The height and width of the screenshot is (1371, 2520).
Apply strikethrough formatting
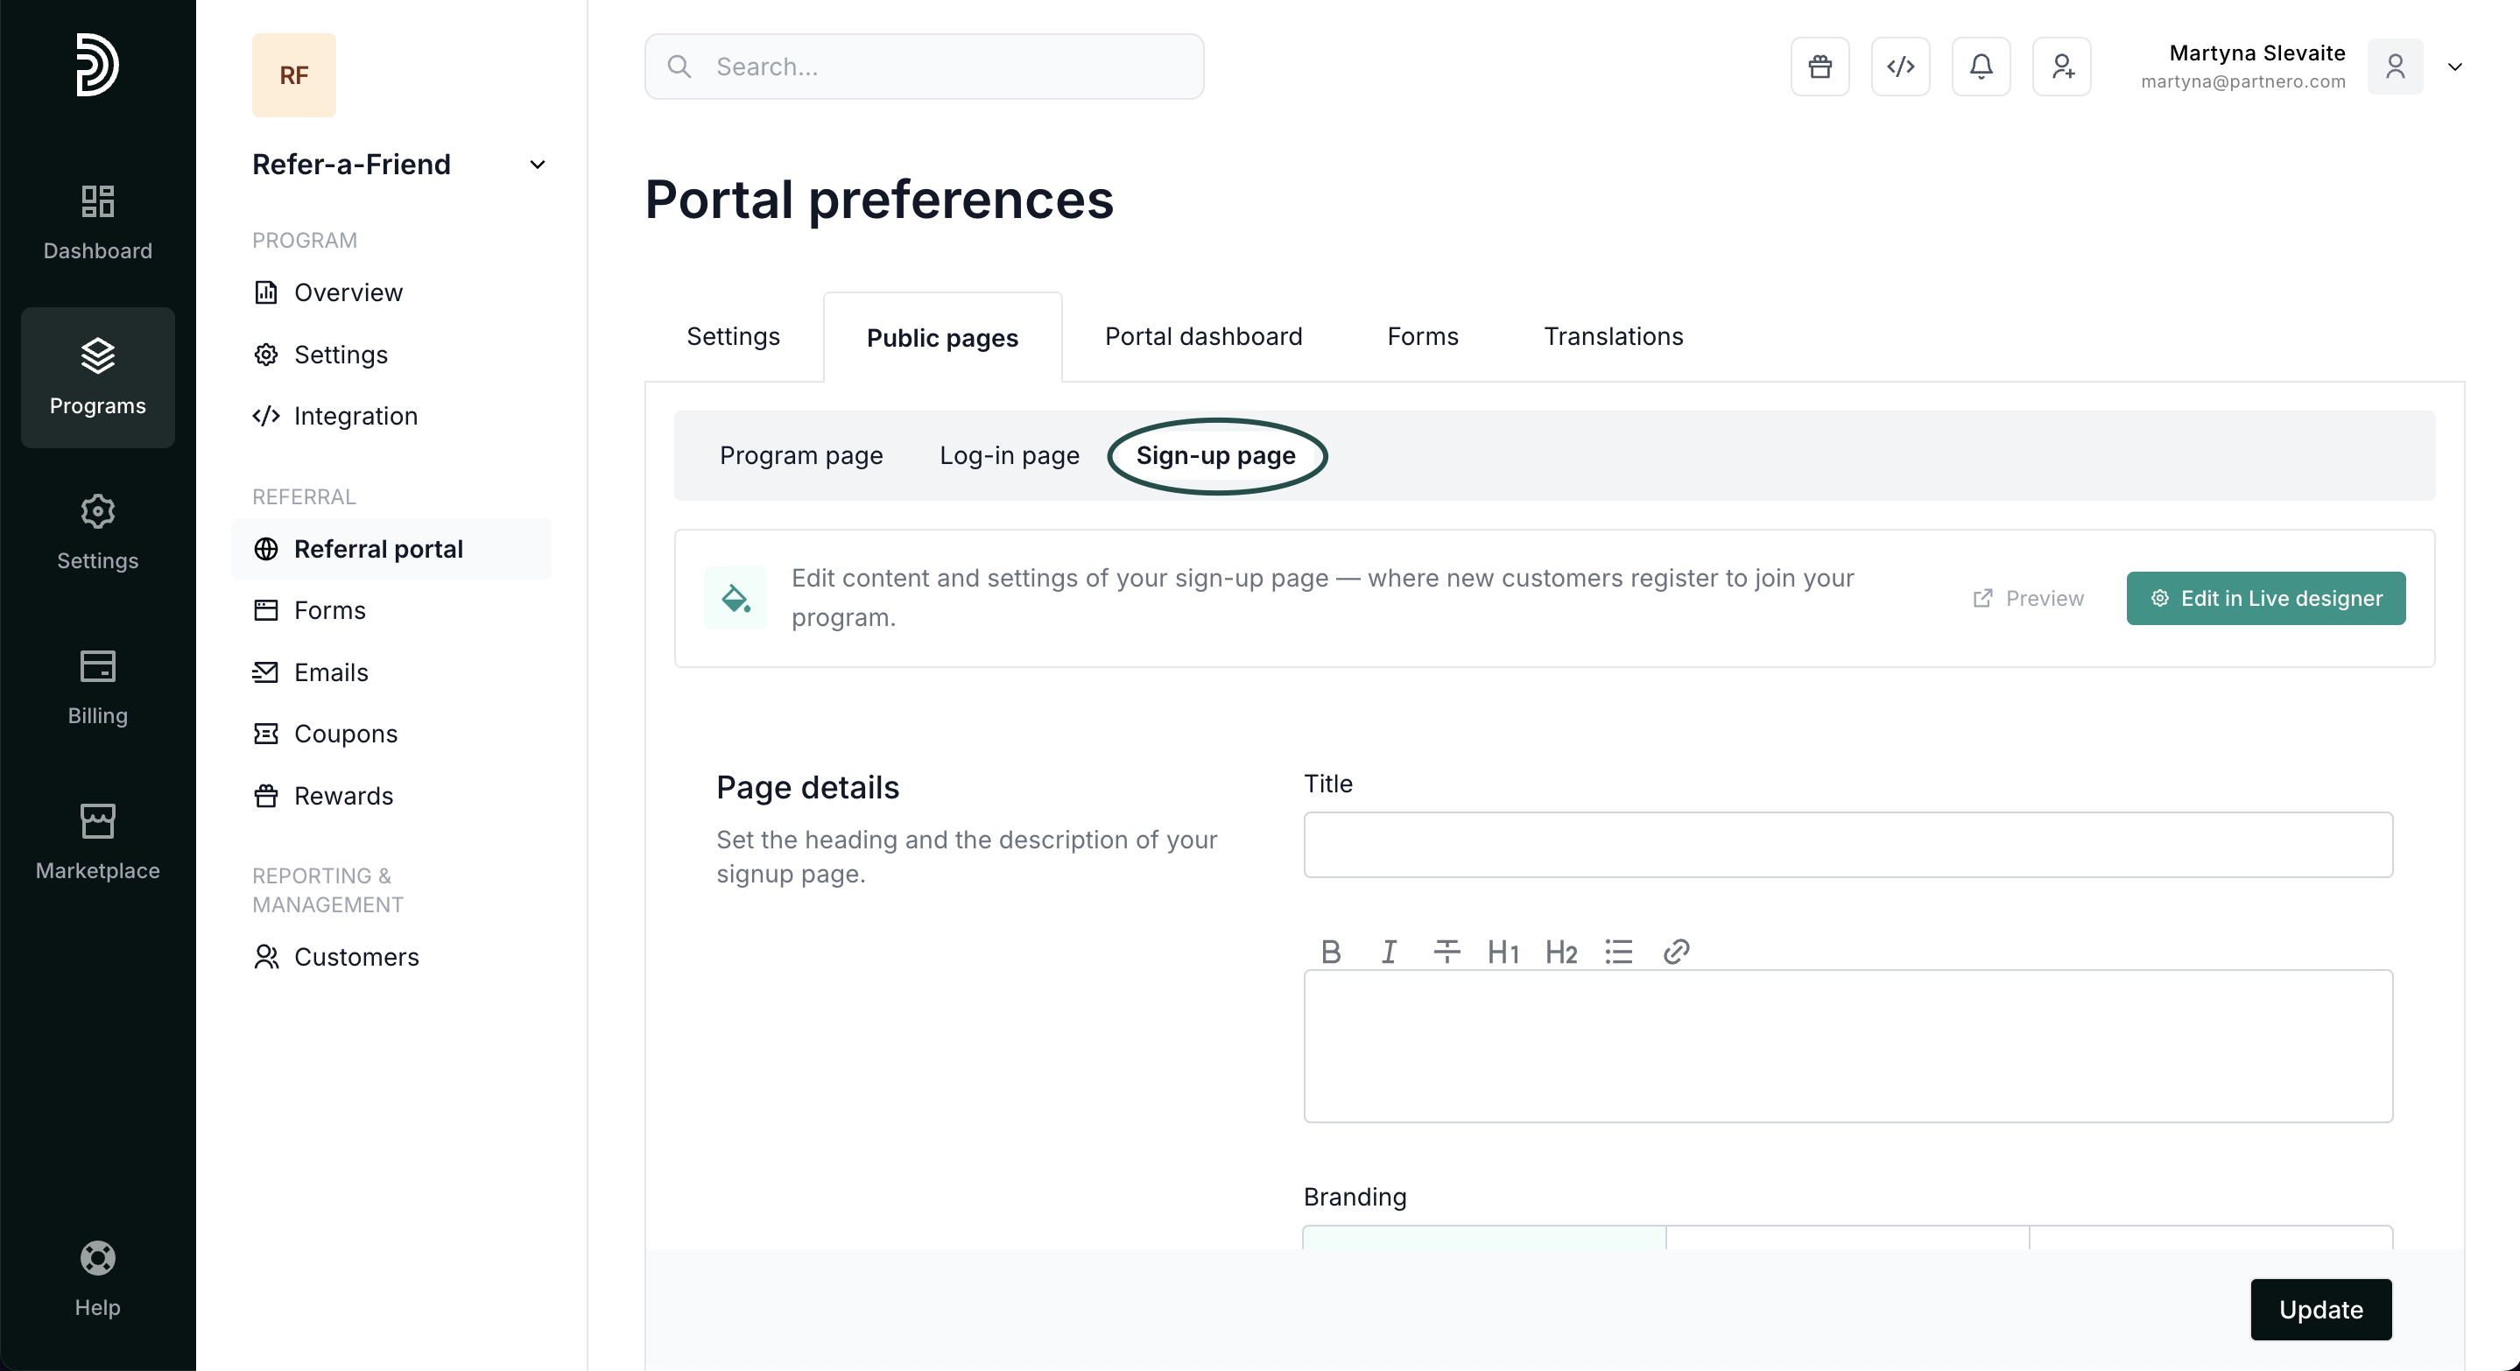click(x=1446, y=952)
